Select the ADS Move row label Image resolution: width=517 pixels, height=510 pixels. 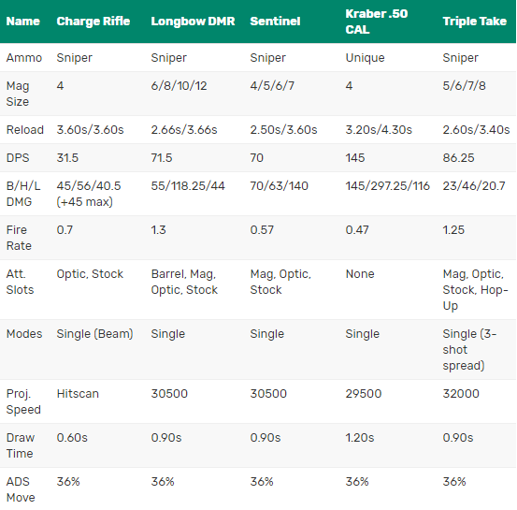[21, 489]
